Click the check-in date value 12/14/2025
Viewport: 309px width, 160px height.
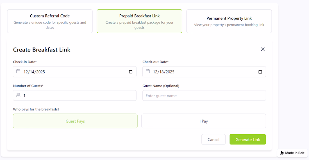tap(34, 72)
